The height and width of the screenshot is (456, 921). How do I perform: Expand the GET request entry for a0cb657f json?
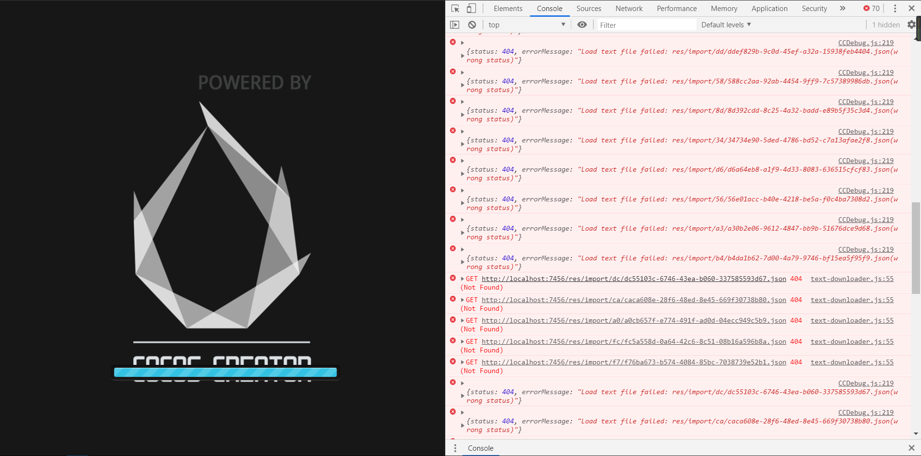[x=462, y=320]
